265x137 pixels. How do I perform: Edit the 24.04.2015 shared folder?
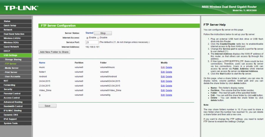163,81
